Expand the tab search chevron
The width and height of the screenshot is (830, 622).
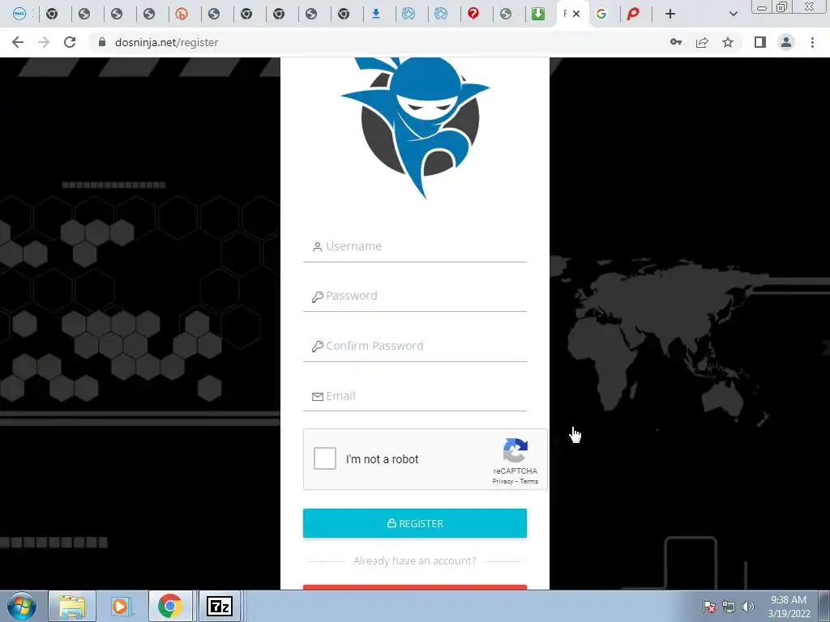point(733,15)
